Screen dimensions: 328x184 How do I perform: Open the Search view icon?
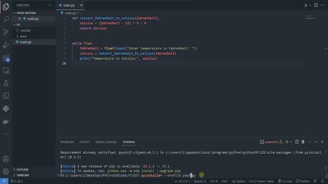(x=6, y=19)
